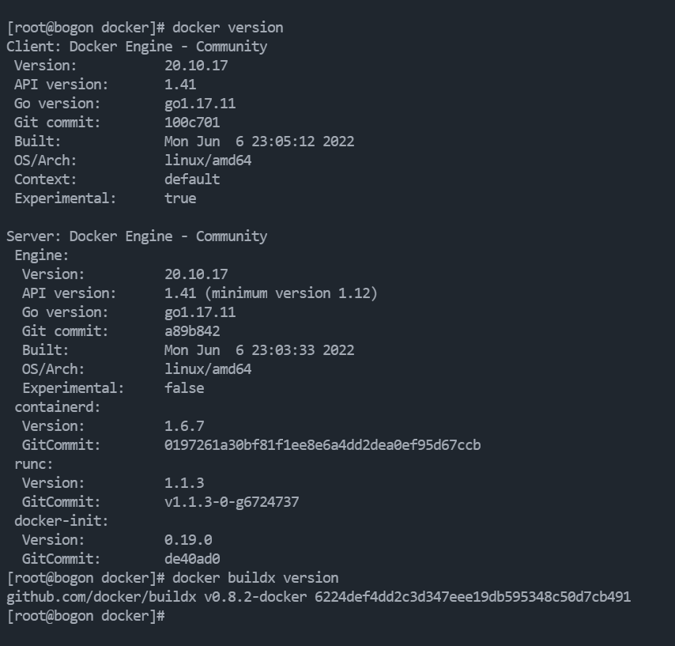The image size is (675, 646).
Task: Click the Experimental value "true"
Action: (180, 198)
